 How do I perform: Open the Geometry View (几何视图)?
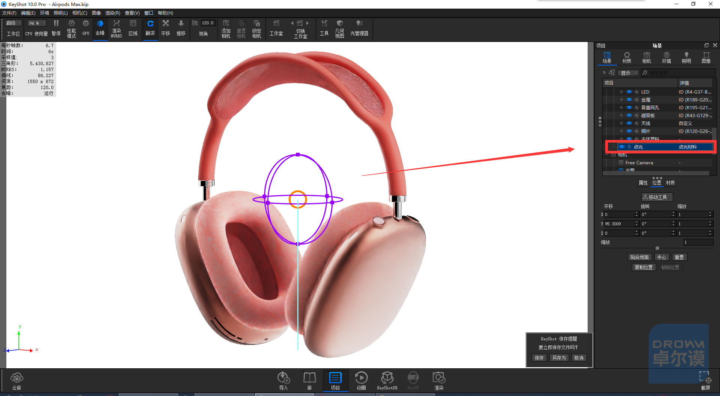coord(339,28)
